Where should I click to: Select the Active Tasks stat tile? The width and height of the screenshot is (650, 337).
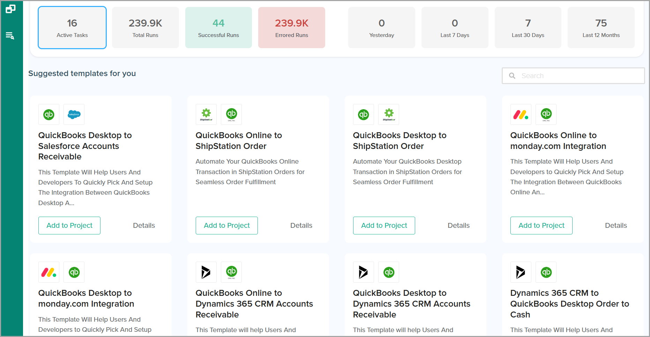72,28
